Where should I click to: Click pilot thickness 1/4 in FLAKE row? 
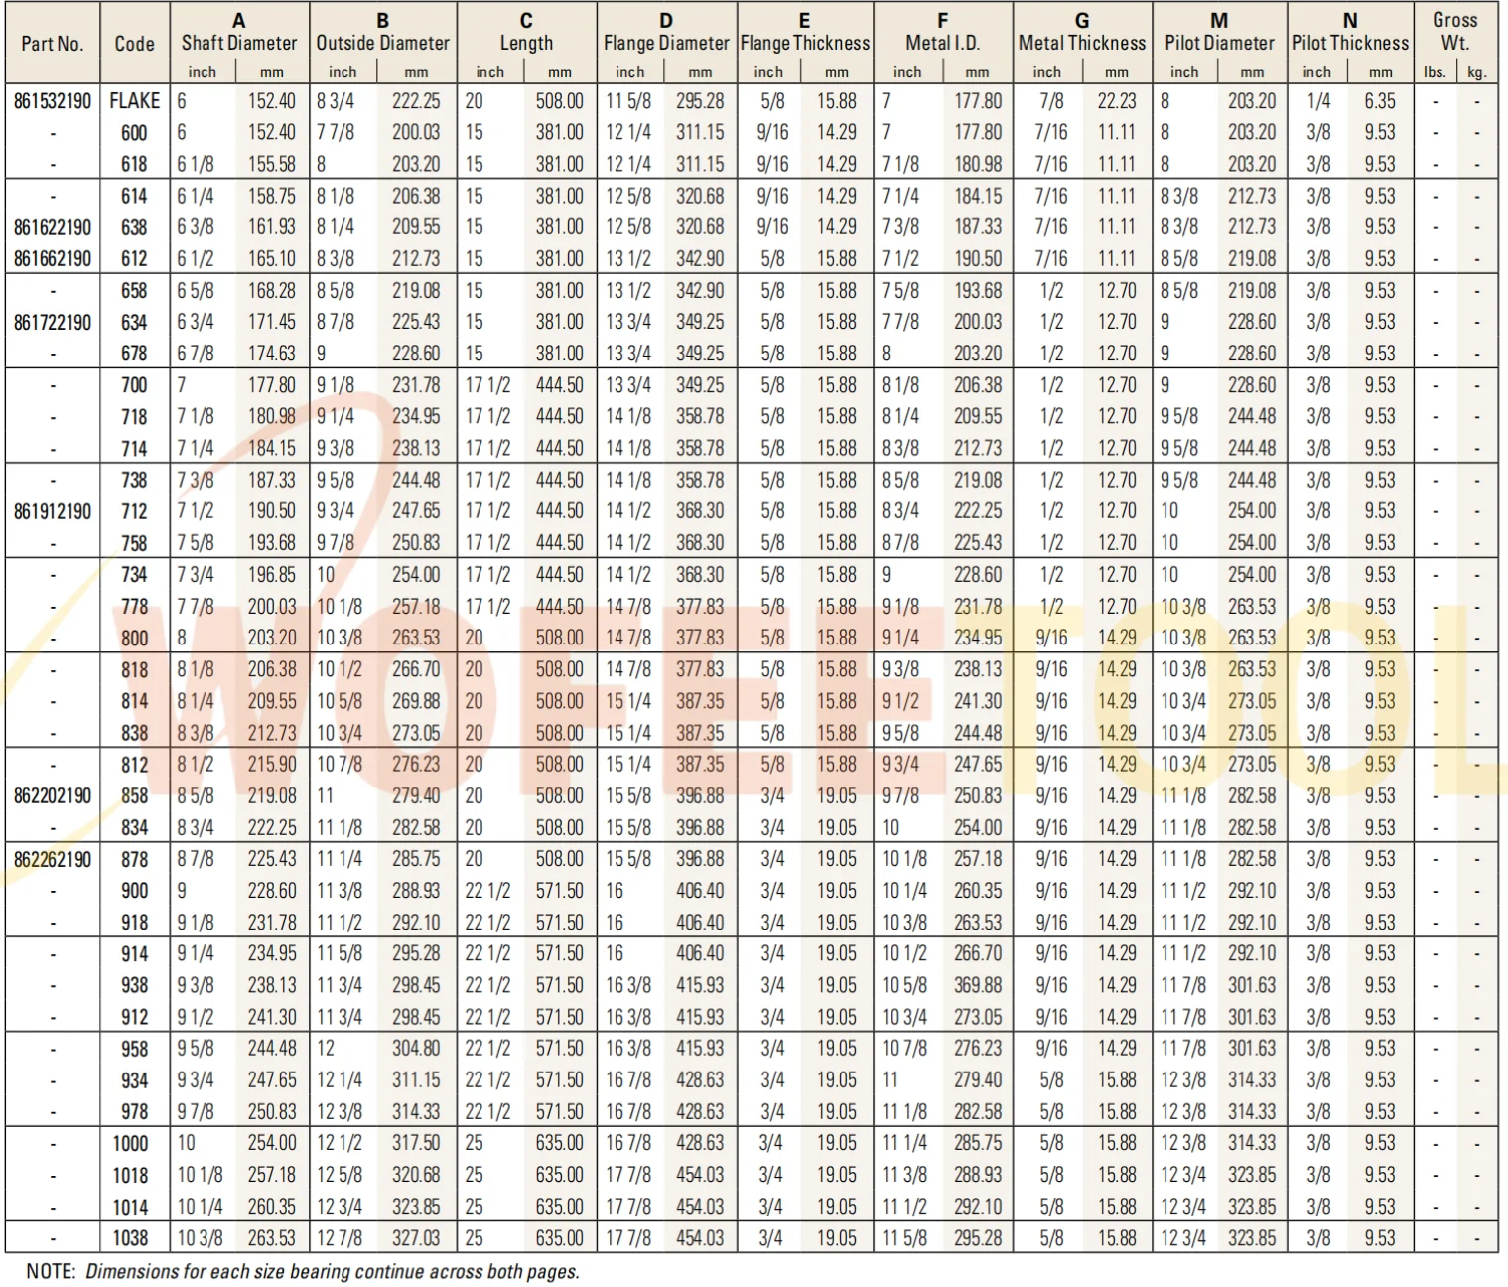coord(1318,101)
